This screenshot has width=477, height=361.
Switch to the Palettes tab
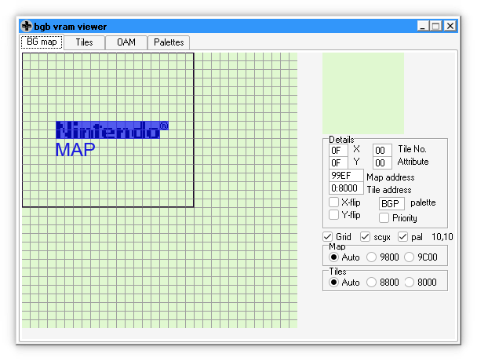coord(169,42)
